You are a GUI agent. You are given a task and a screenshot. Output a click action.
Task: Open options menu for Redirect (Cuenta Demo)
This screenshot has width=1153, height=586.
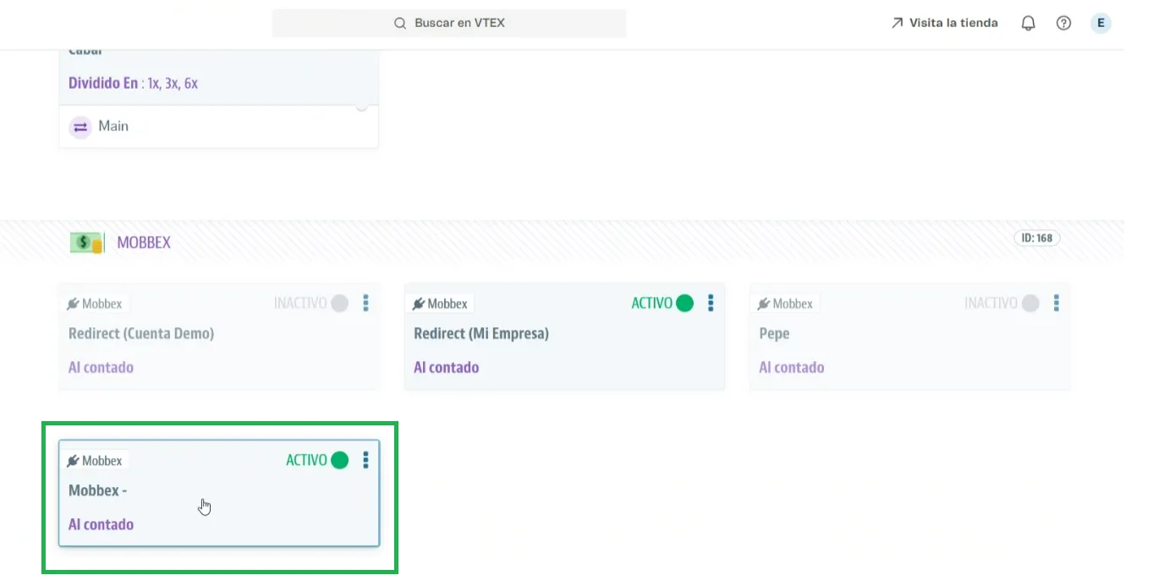(x=365, y=303)
